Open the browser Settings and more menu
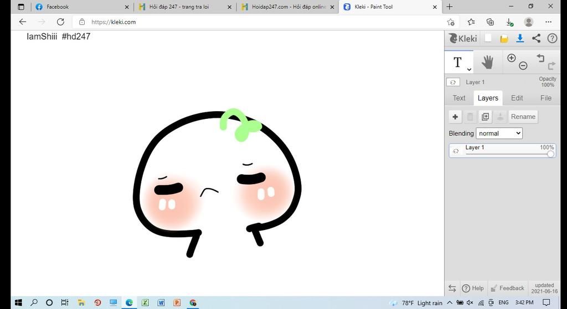This screenshot has height=309, width=567. (x=548, y=22)
